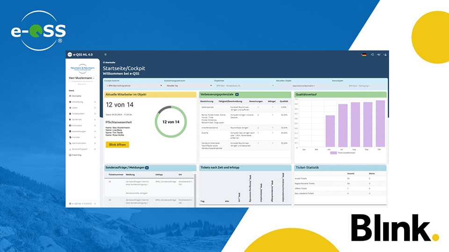The height and width of the screenshot is (252, 449).
Task: Toggle the Trend Qualitätsverlauf legend entry
Action: pyautogui.click(x=340, y=153)
